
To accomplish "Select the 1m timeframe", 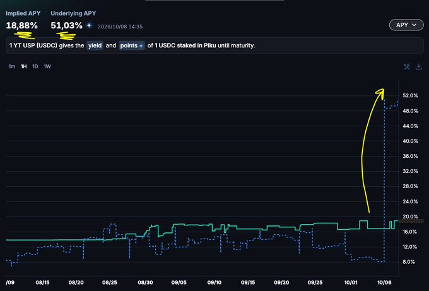I will pos(12,66).
